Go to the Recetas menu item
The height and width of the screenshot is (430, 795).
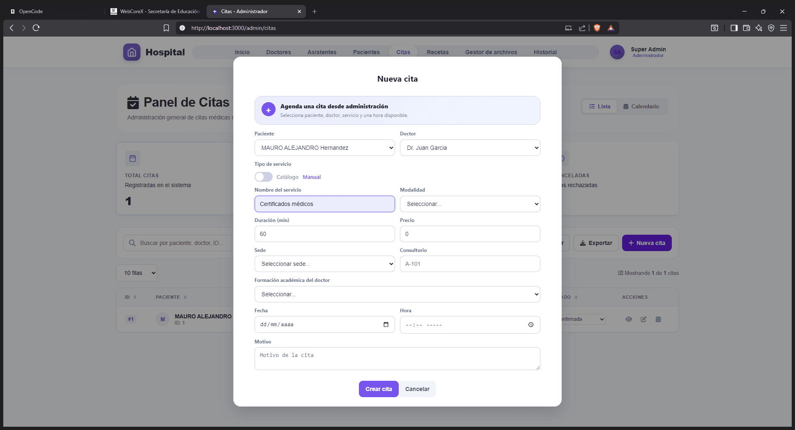pyautogui.click(x=437, y=52)
